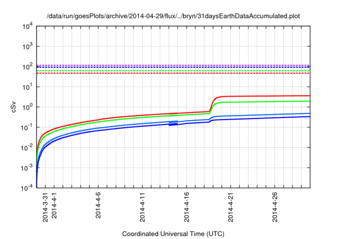Click the 2014-4-11 date label
This screenshot has width=342, height=239.
pyautogui.click(x=142, y=207)
